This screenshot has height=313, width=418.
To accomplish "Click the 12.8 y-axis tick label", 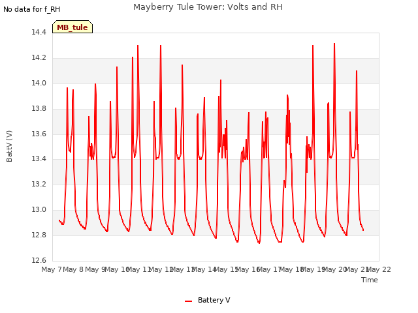I will [39, 235].
